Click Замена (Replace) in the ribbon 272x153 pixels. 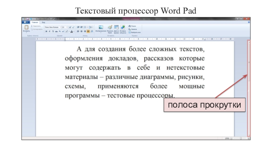point(133,29)
